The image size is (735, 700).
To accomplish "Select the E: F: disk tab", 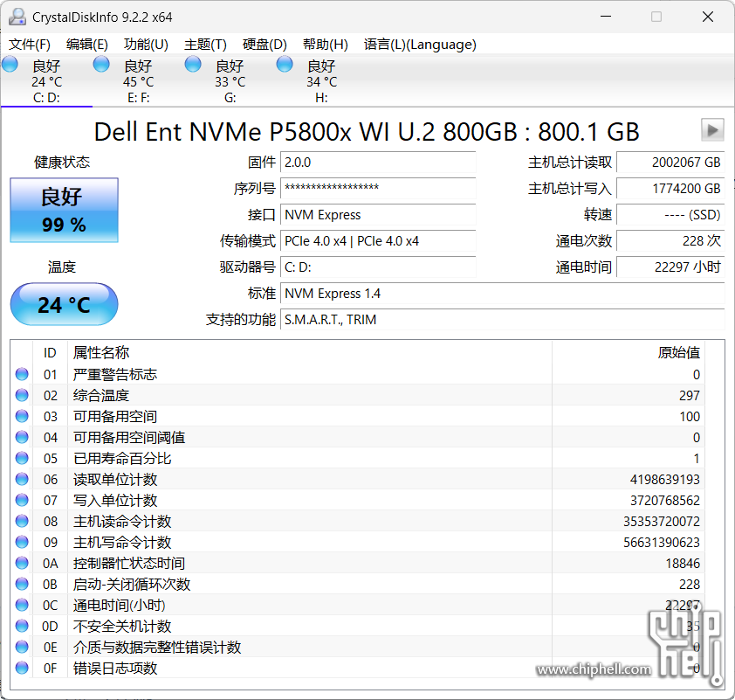I will [x=138, y=81].
